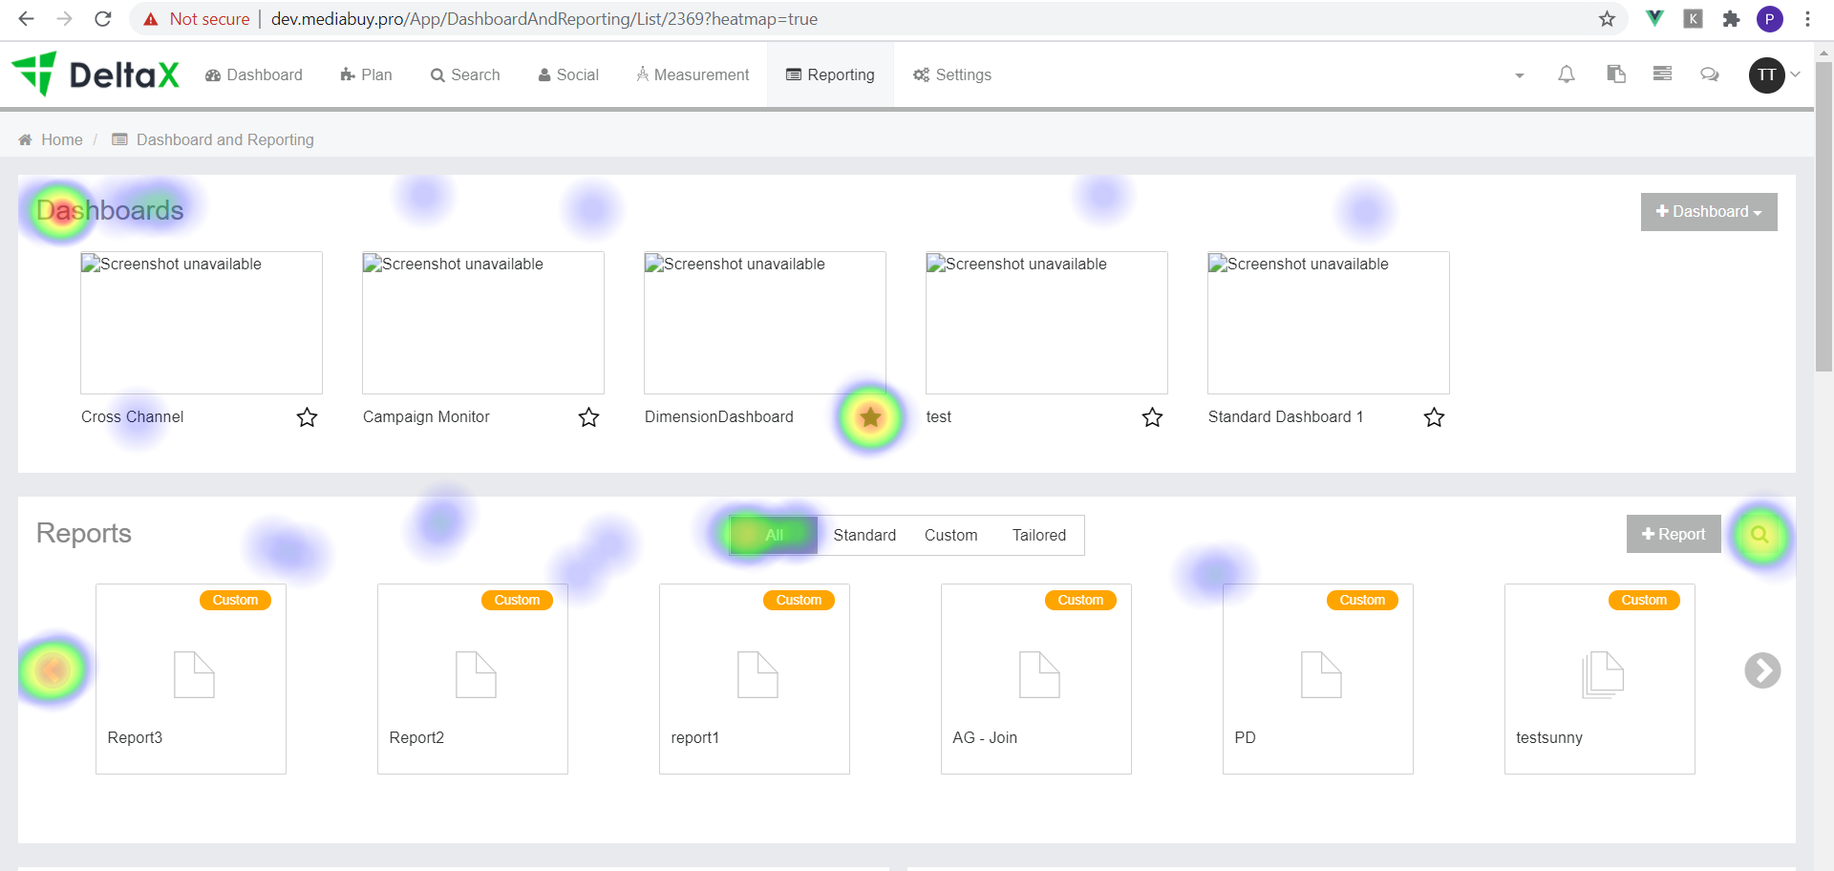Open the Report2 card
This screenshot has height=871, width=1834.
[x=473, y=679]
